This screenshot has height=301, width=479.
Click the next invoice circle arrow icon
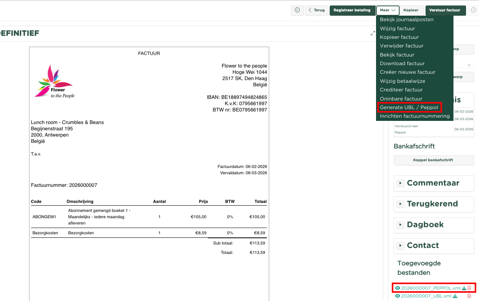click(473, 10)
